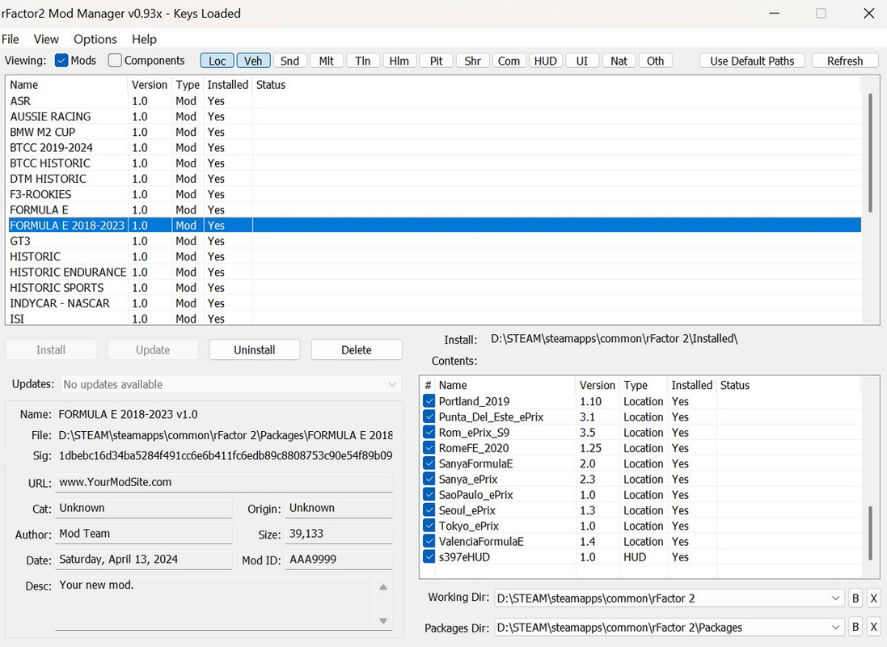Screen dimensions: 887x647
Task: Toggle the Hlm filter button
Action: (399, 61)
